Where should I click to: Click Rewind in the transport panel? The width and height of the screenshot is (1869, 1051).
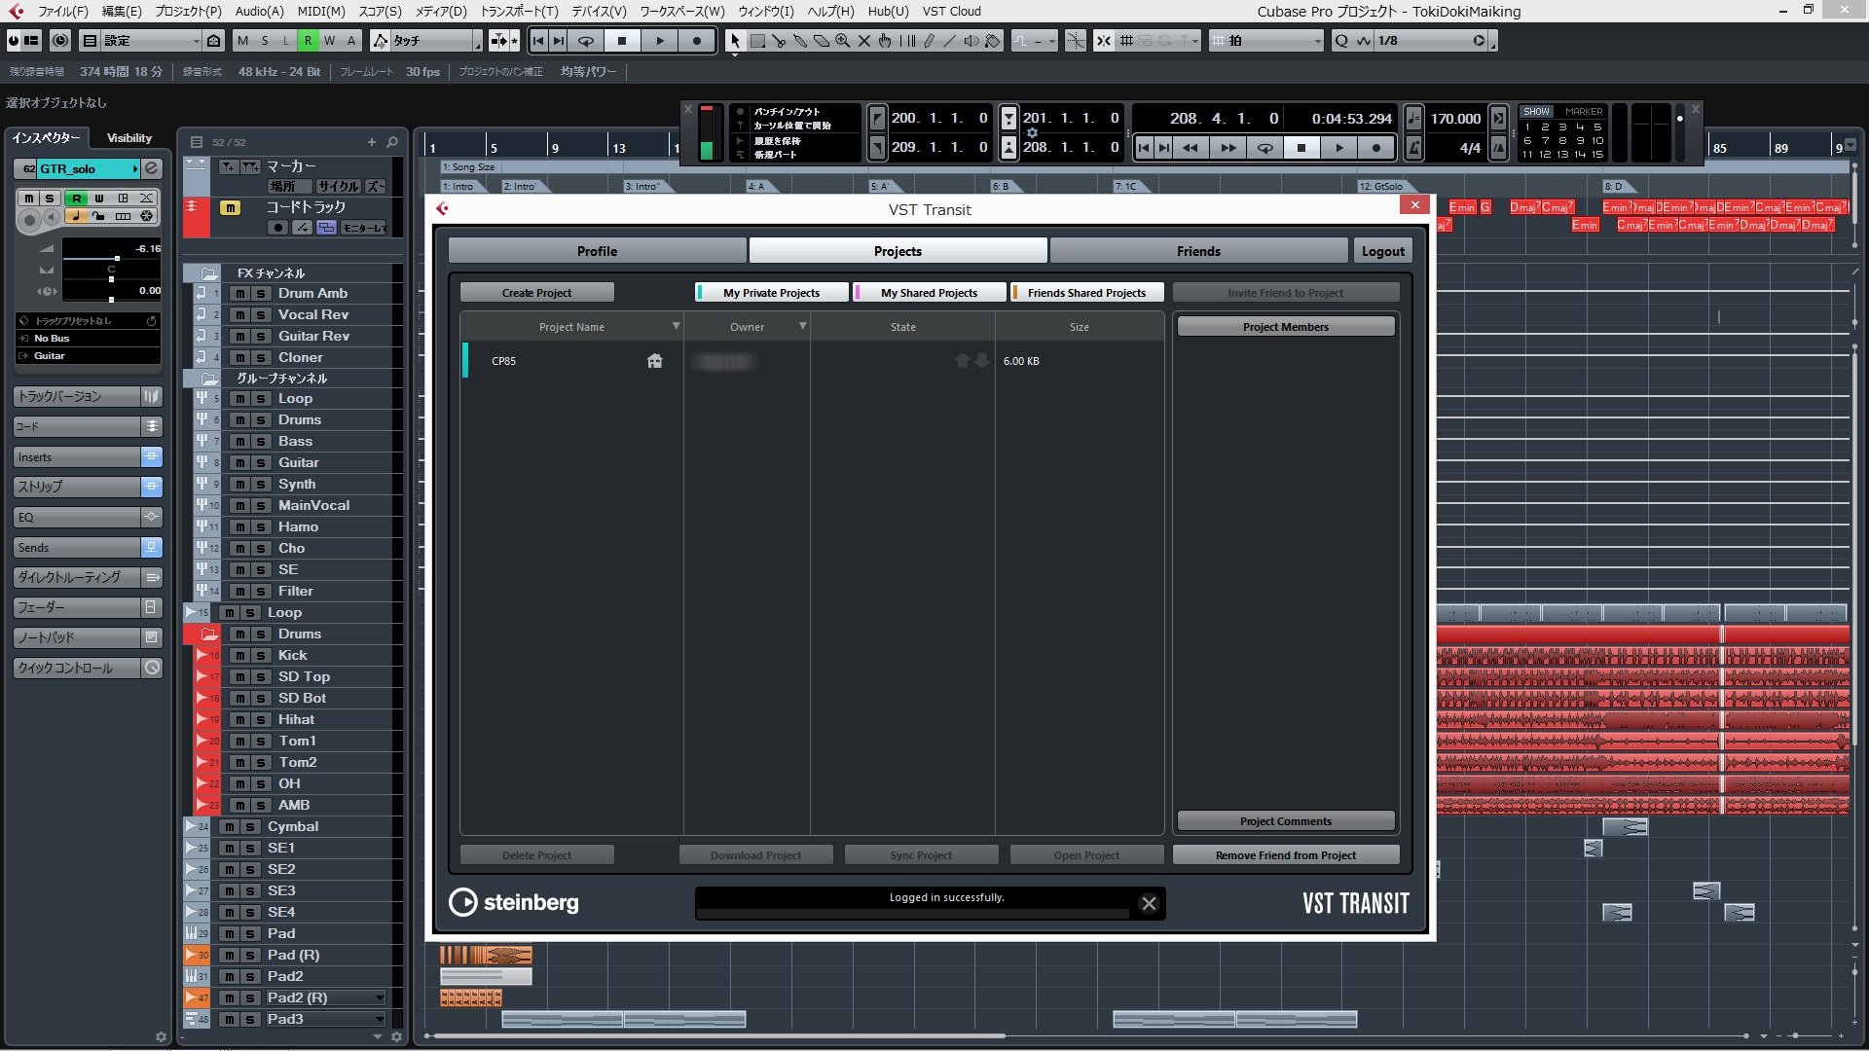(x=1191, y=148)
